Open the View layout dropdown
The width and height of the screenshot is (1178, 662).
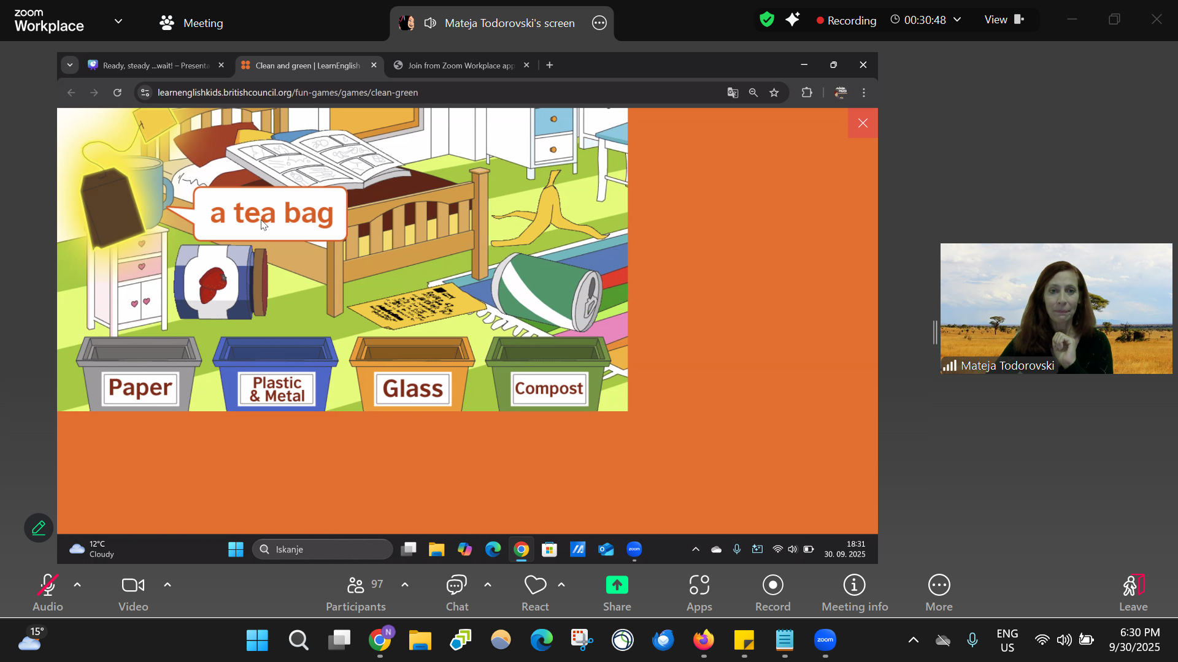tap(1004, 20)
